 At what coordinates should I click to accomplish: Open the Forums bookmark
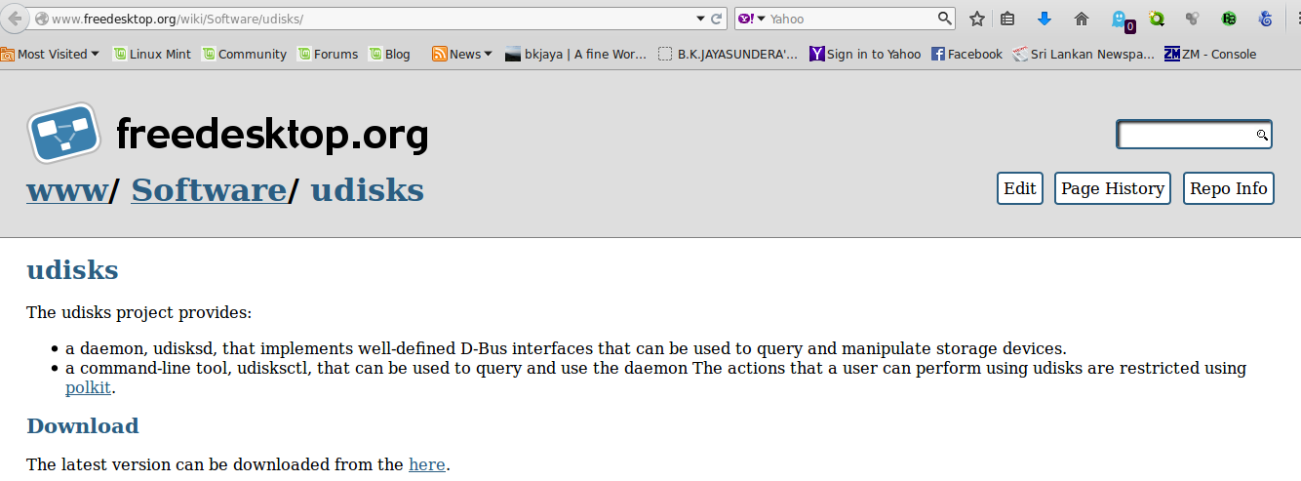pos(329,55)
